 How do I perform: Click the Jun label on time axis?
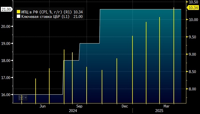[42, 106]
